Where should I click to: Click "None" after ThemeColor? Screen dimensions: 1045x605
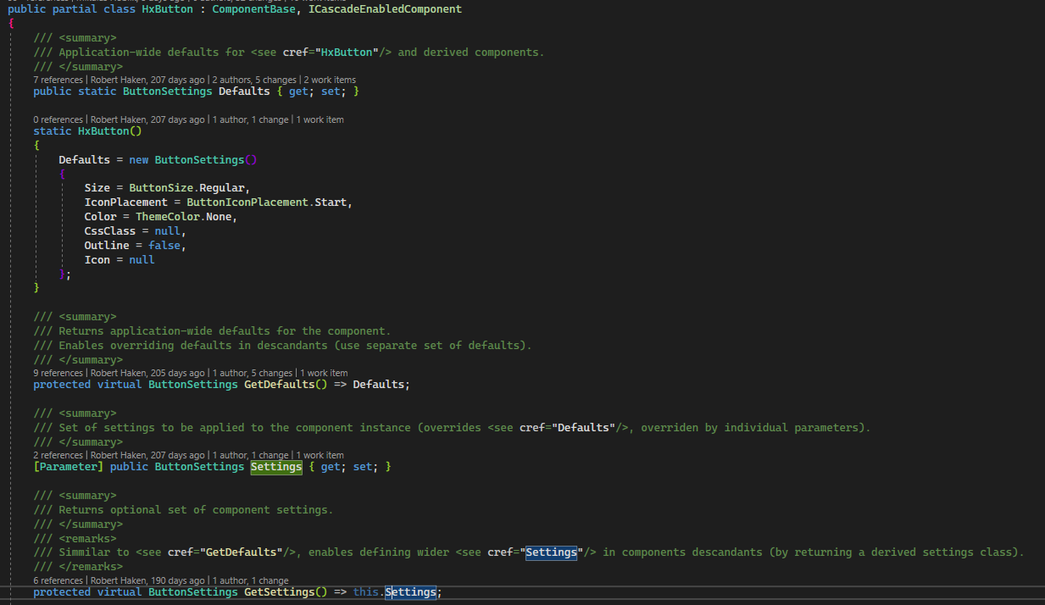tap(219, 217)
